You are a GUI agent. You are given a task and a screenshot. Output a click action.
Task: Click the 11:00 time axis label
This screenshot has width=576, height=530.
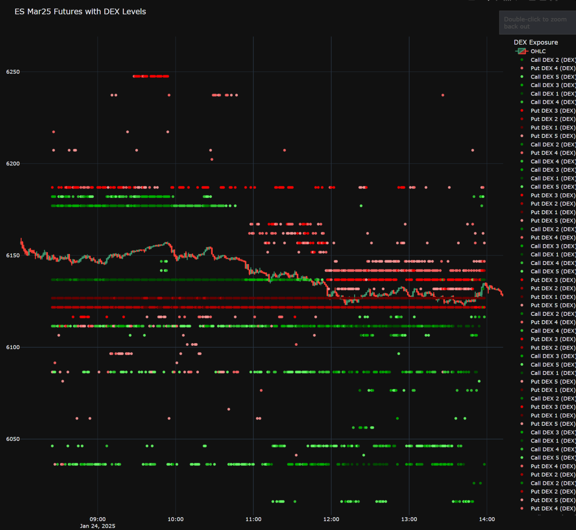click(x=253, y=519)
